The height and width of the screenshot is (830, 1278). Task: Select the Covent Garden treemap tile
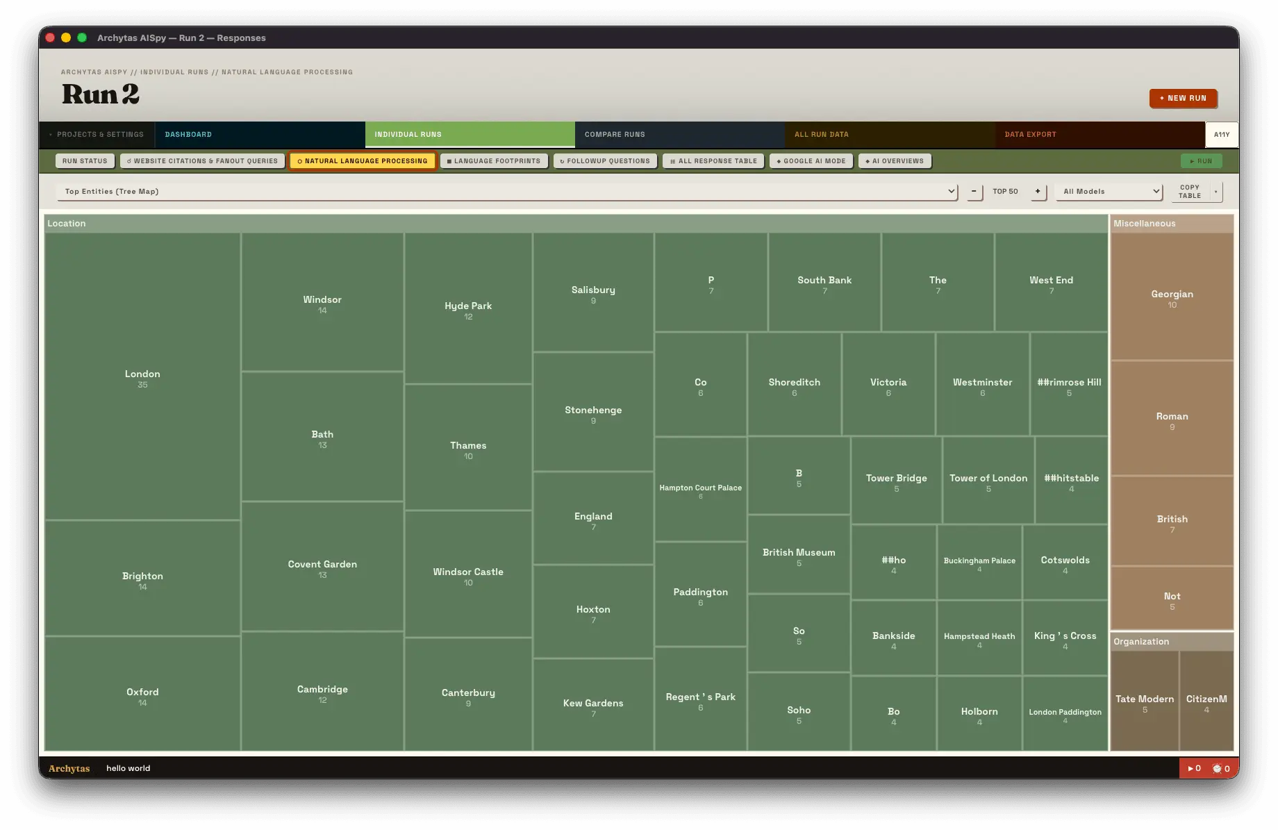point(322,567)
